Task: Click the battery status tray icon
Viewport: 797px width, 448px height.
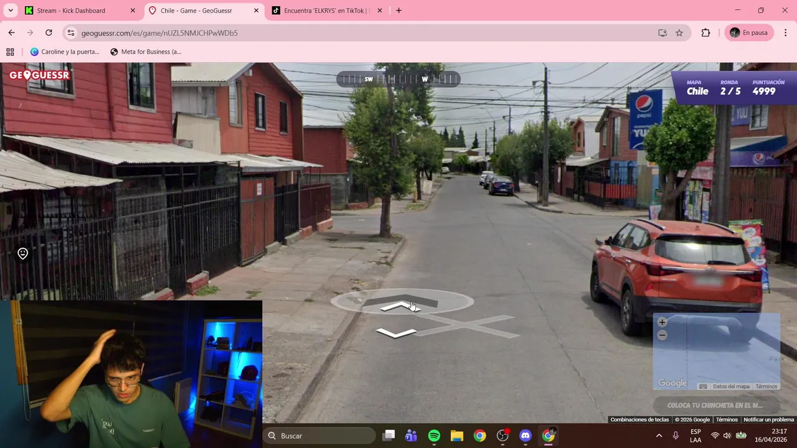Action: pos(741,436)
